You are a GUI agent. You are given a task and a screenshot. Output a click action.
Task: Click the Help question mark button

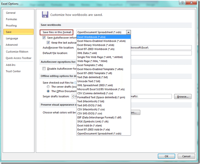click(182, 3)
